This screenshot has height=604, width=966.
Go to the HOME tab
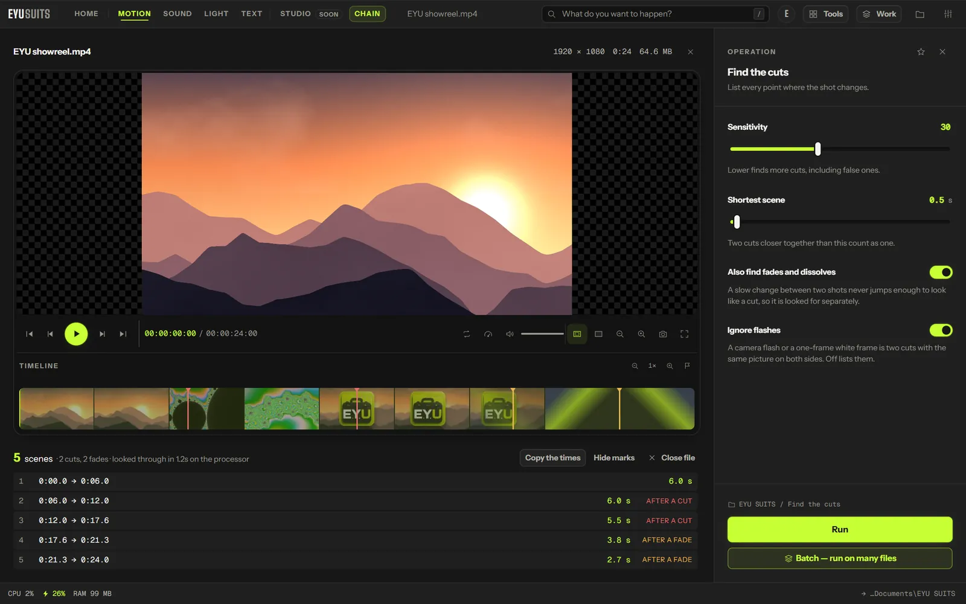point(86,13)
